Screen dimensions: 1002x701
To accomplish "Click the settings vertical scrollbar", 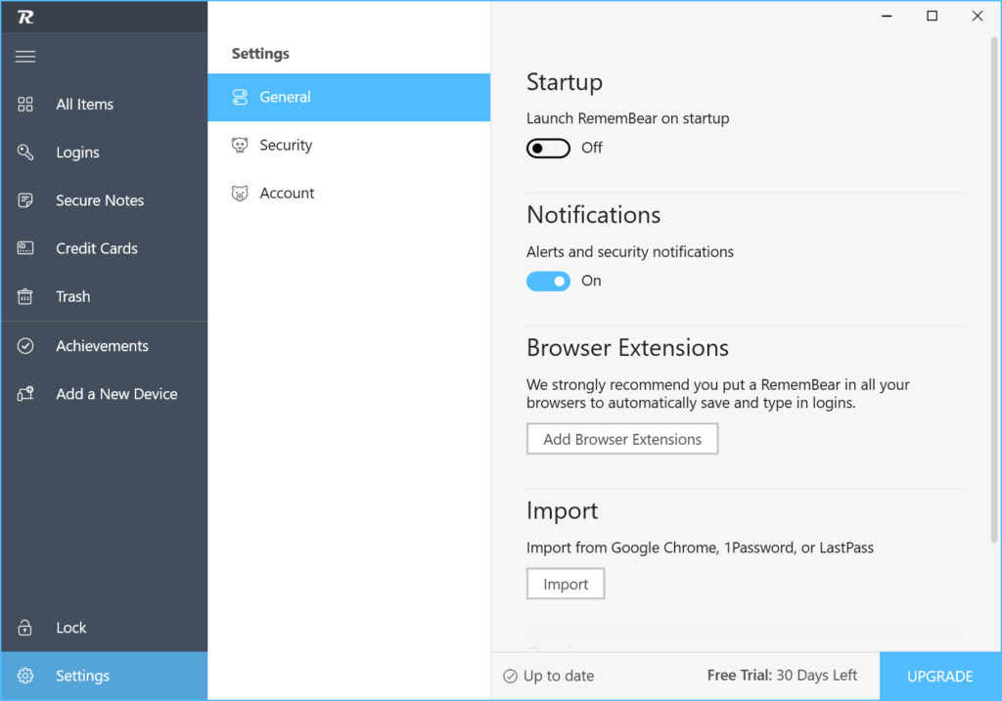I will coord(994,290).
